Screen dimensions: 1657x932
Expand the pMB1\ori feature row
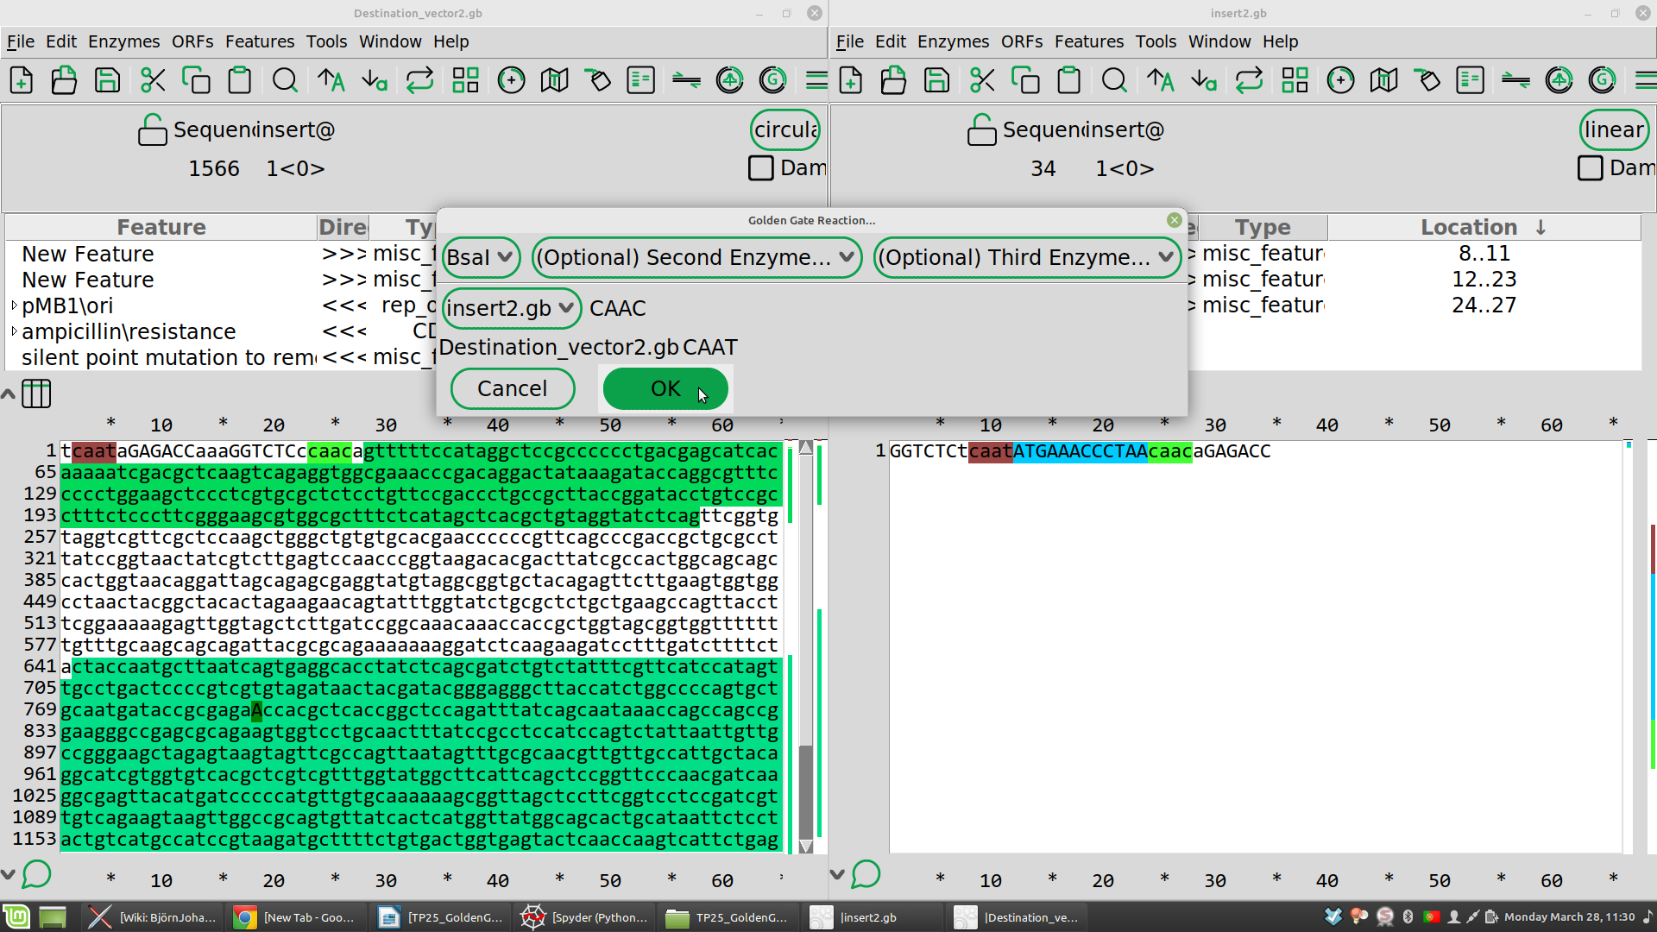tap(14, 305)
